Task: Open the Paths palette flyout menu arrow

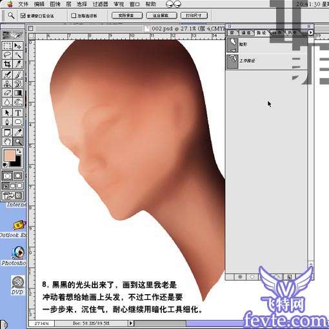Action: tap(310, 32)
